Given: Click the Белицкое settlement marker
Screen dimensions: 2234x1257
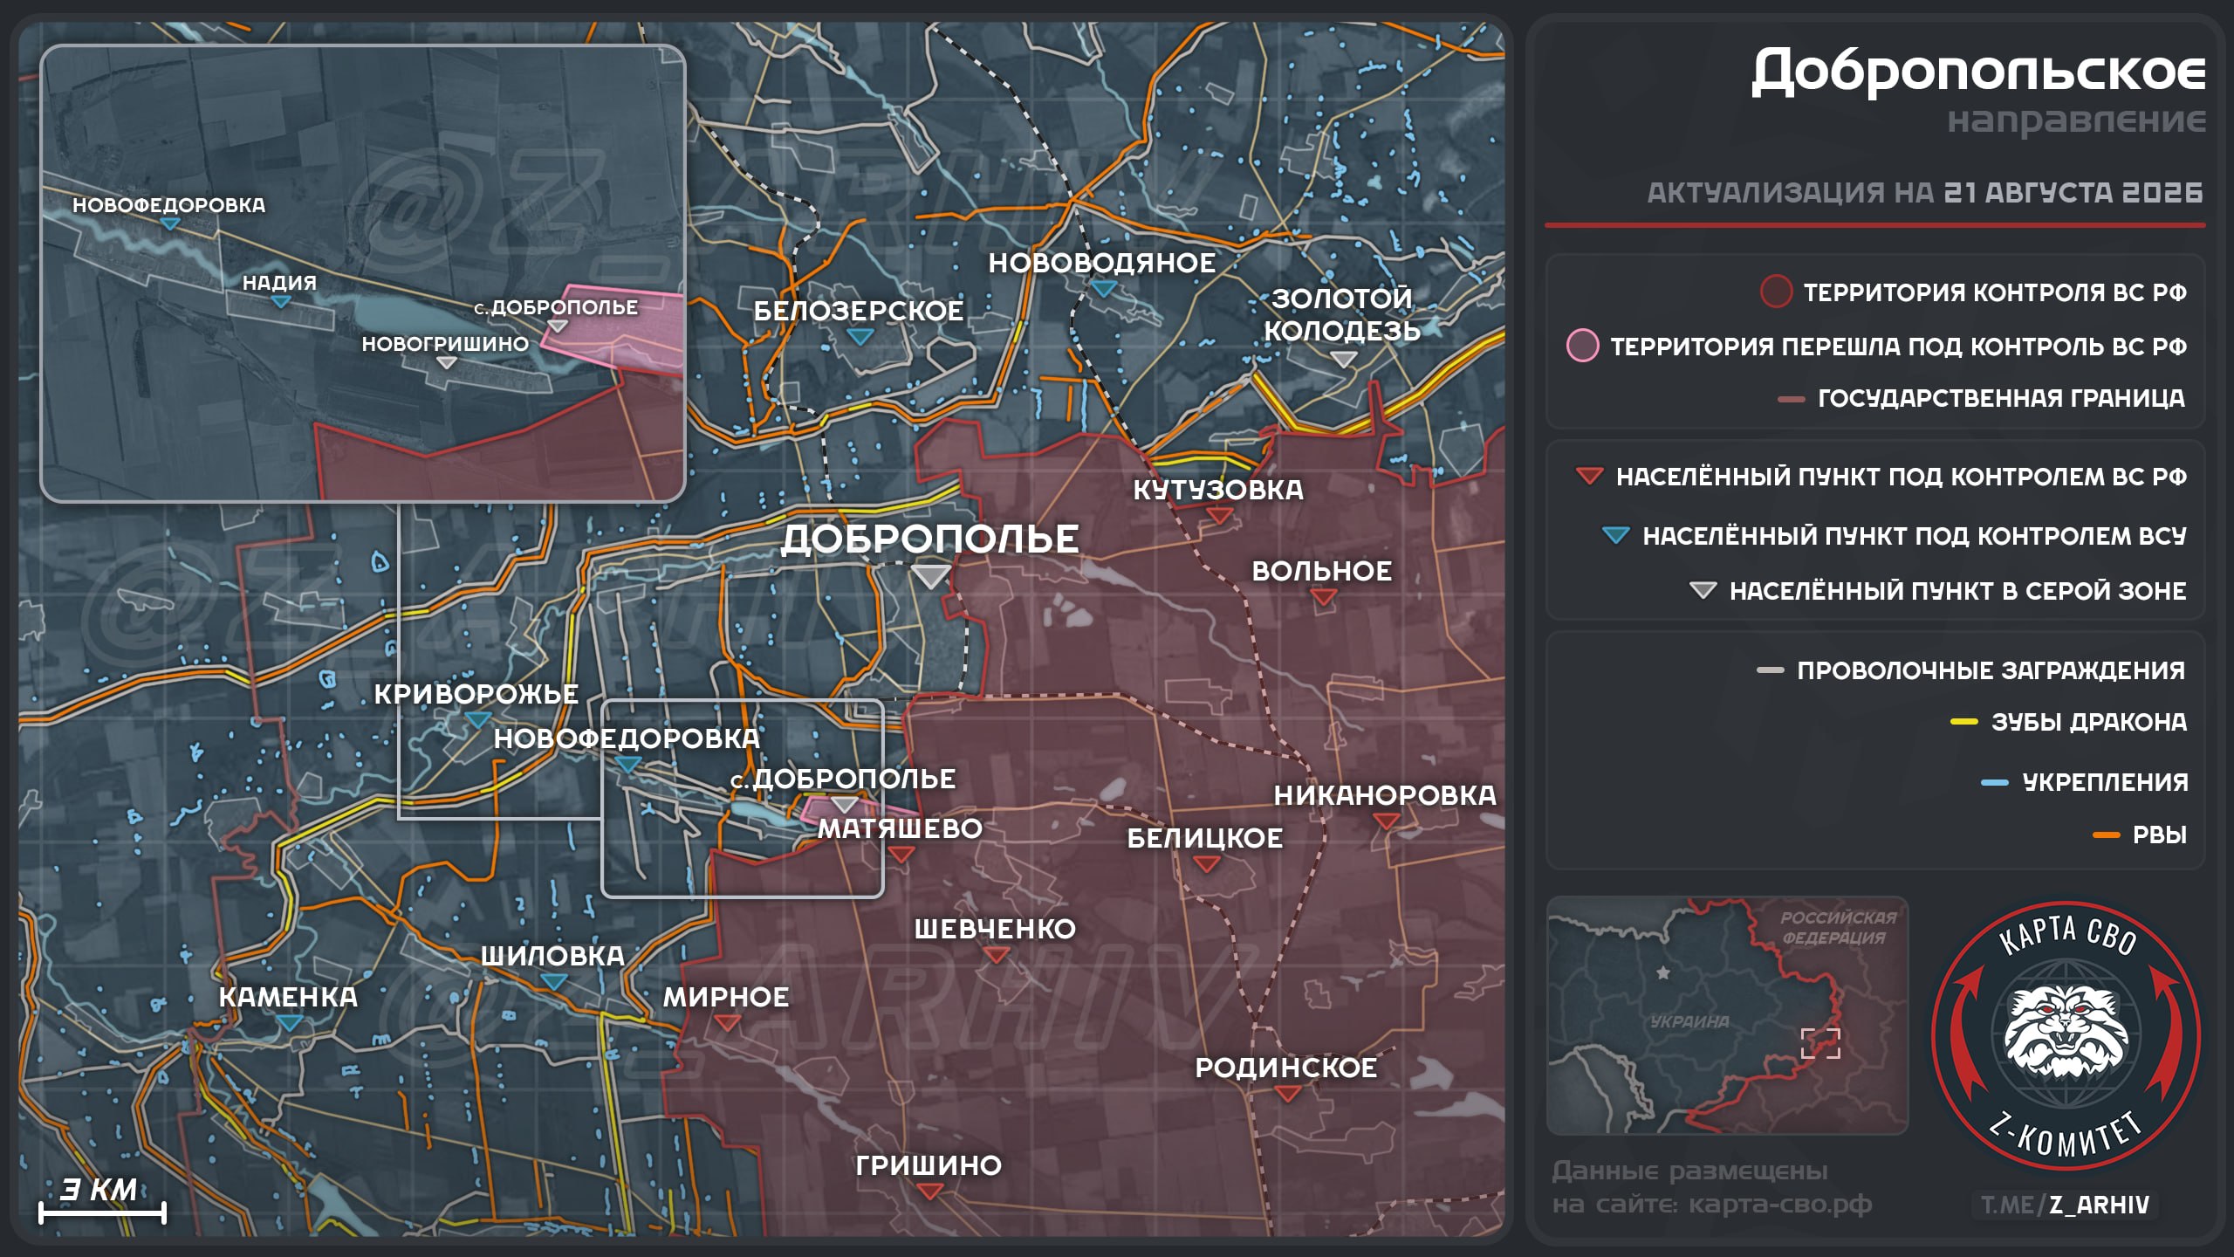Looking at the screenshot, I should click(x=1206, y=864).
